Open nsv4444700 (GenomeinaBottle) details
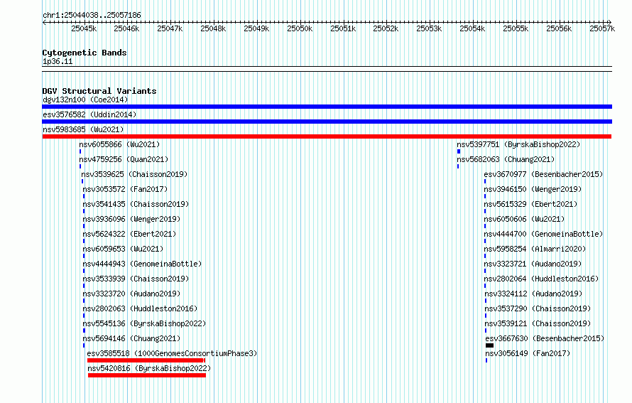 point(543,234)
